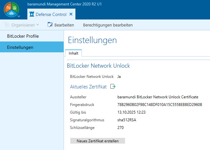Expand the chevron below the baramundi logo
This screenshot has height=150, width=210.
(19, 16)
